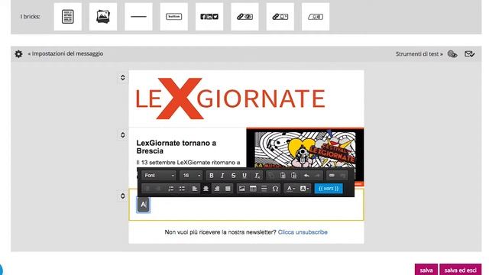Click the redo arrow
Image resolution: width=489 pixels, height=275 pixels.
[318, 176]
